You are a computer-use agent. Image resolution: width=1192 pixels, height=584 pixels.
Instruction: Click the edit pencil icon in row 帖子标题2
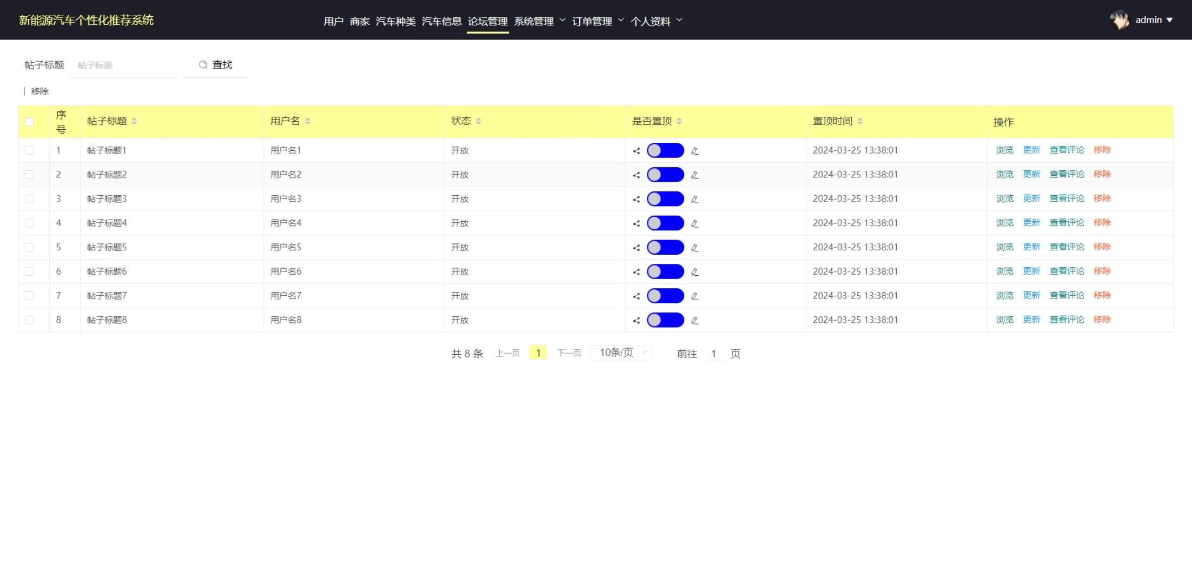[x=695, y=175]
